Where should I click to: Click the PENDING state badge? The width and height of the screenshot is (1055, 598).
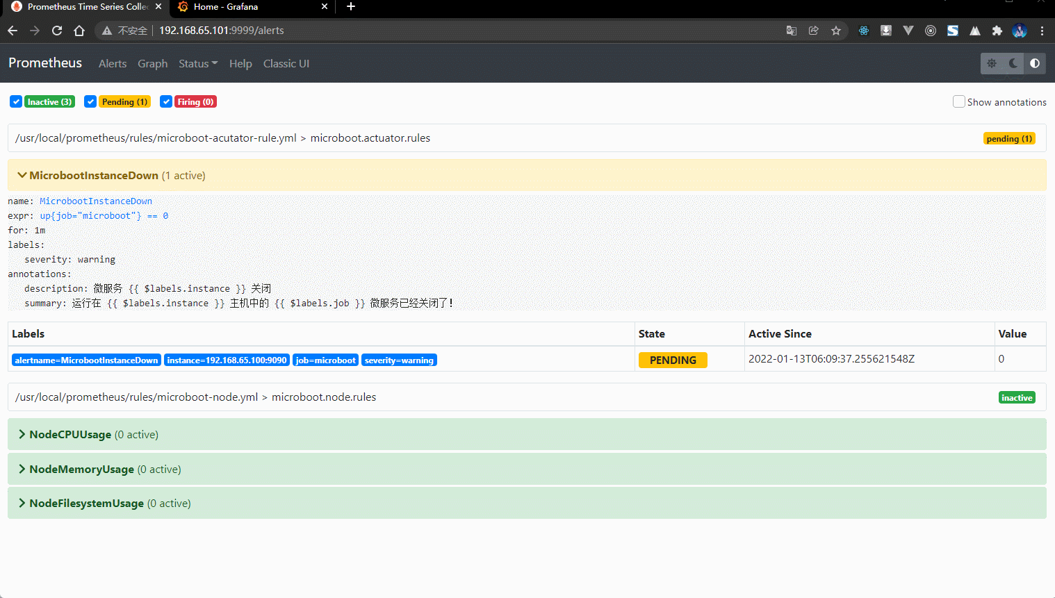673,360
